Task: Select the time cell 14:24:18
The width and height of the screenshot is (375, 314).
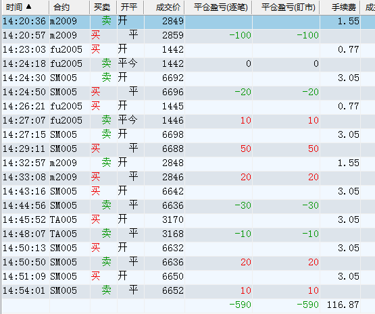Action: 24,63
